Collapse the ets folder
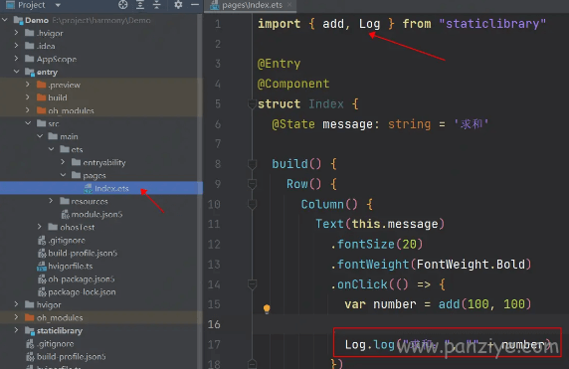Viewport: 569px width, 369px height. click(52, 149)
